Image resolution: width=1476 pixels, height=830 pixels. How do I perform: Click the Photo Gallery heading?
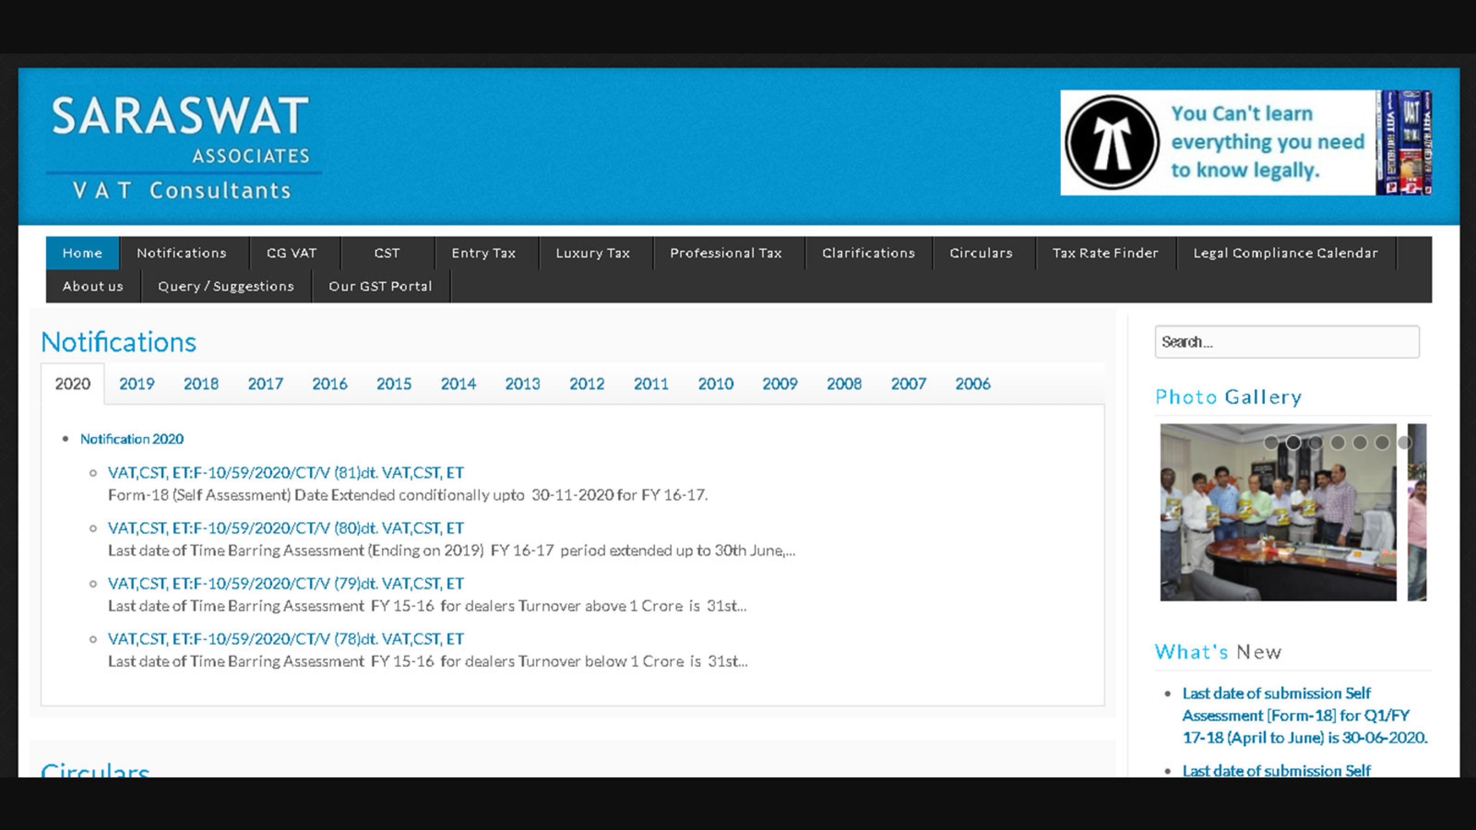pyautogui.click(x=1228, y=397)
